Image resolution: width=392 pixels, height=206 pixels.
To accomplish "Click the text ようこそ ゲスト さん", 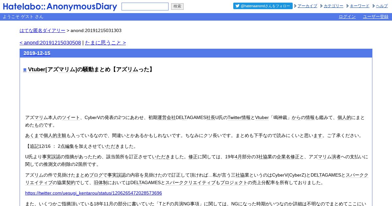I will coord(23,17).
